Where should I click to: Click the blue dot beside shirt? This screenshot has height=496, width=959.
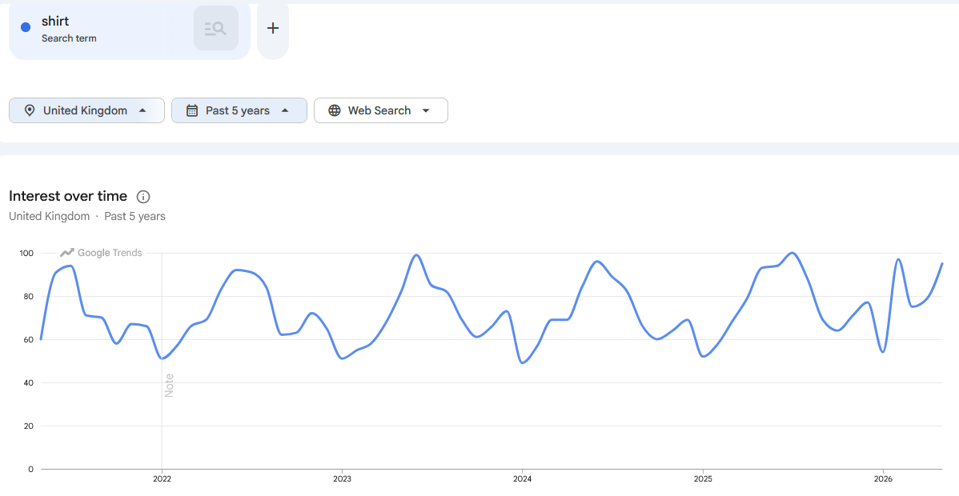(x=26, y=27)
